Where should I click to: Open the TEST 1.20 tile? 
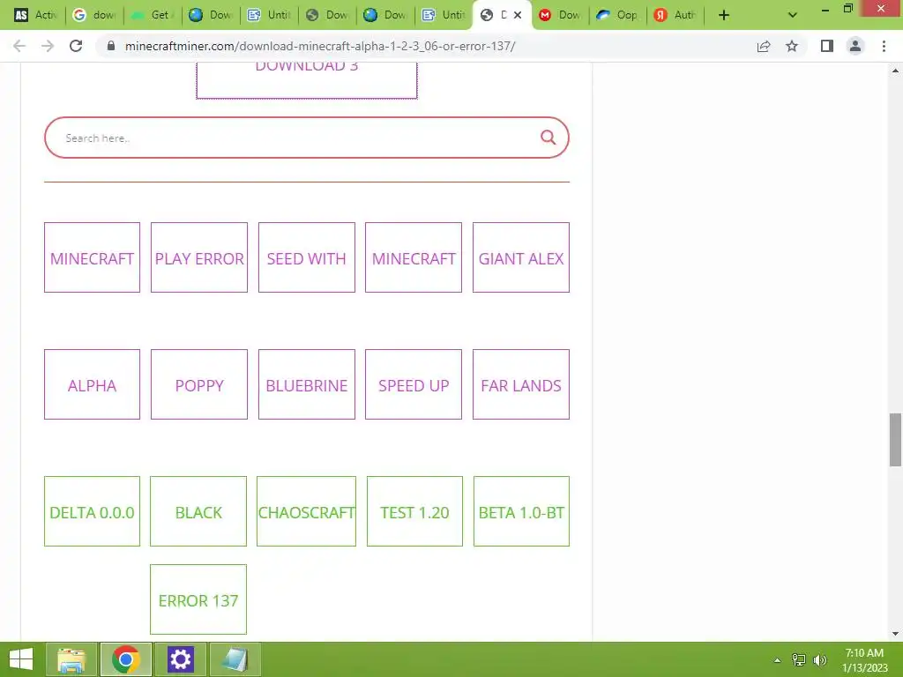(414, 511)
